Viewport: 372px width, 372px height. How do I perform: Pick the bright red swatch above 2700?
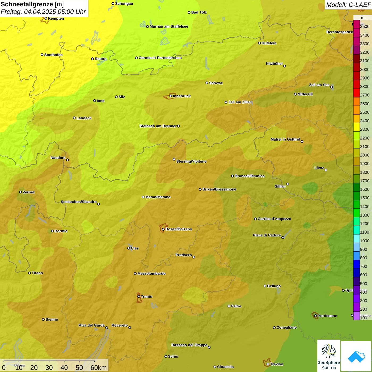(357, 93)
